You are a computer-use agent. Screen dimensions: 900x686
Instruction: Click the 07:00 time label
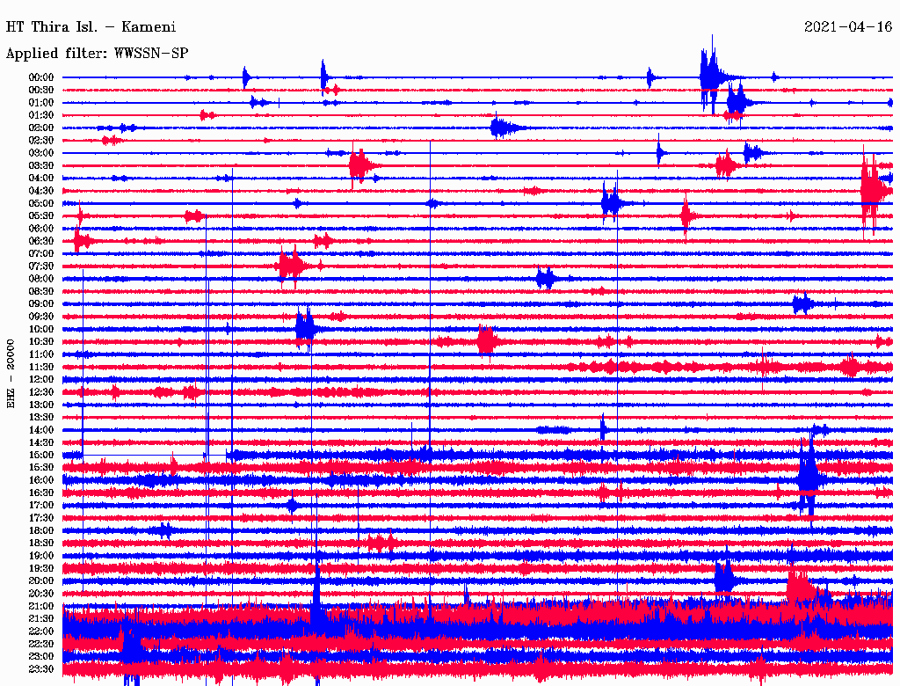tap(41, 253)
